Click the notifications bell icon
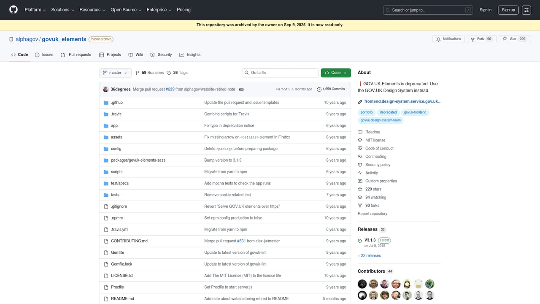 point(439,39)
